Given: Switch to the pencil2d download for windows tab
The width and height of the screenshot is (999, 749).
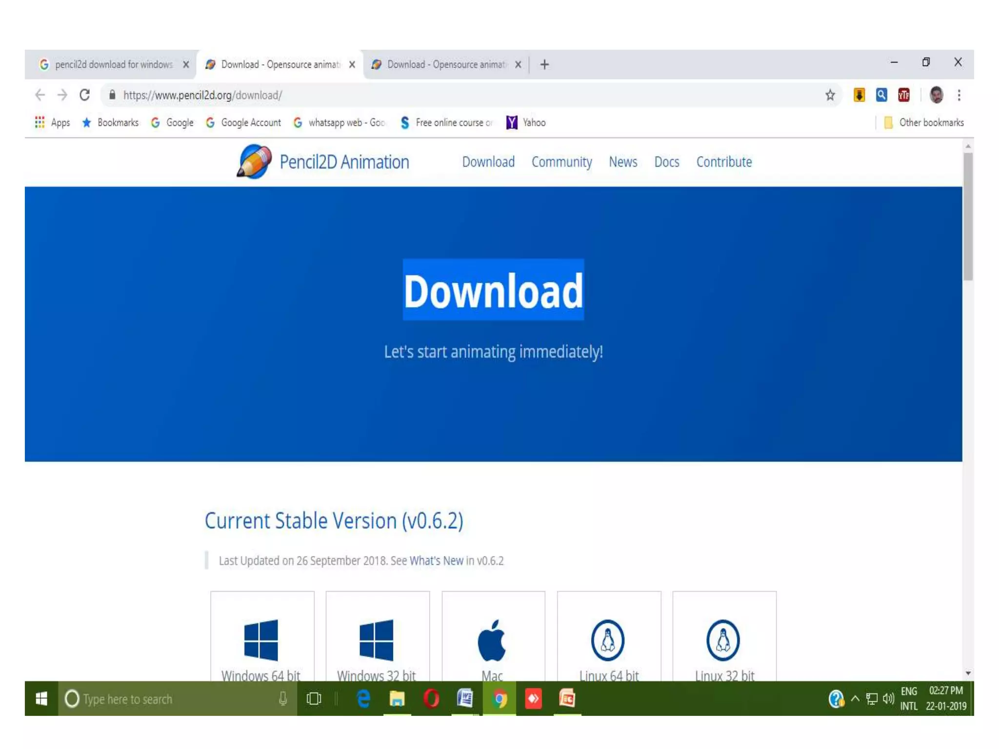Looking at the screenshot, I should tap(113, 64).
